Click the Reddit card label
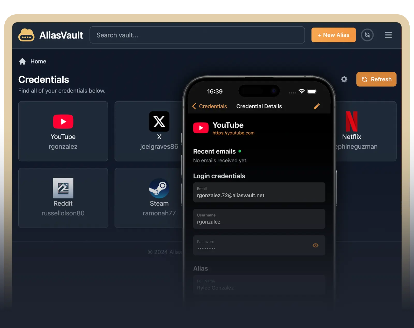The height and width of the screenshot is (328, 414). [x=63, y=203]
